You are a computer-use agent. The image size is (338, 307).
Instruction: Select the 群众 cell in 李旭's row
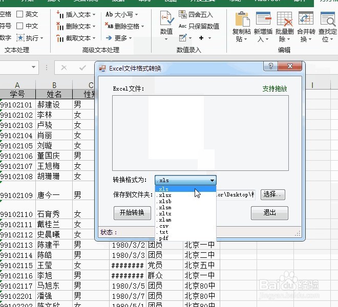[165, 276]
